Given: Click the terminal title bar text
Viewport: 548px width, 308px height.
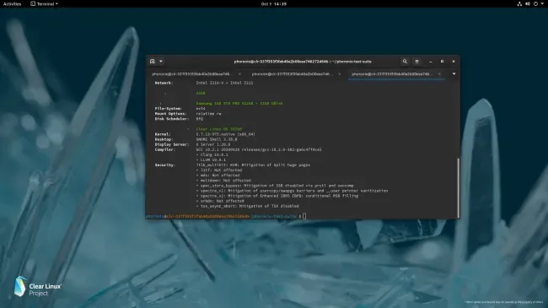Looking at the screenshot, I should tap(303, 62).
